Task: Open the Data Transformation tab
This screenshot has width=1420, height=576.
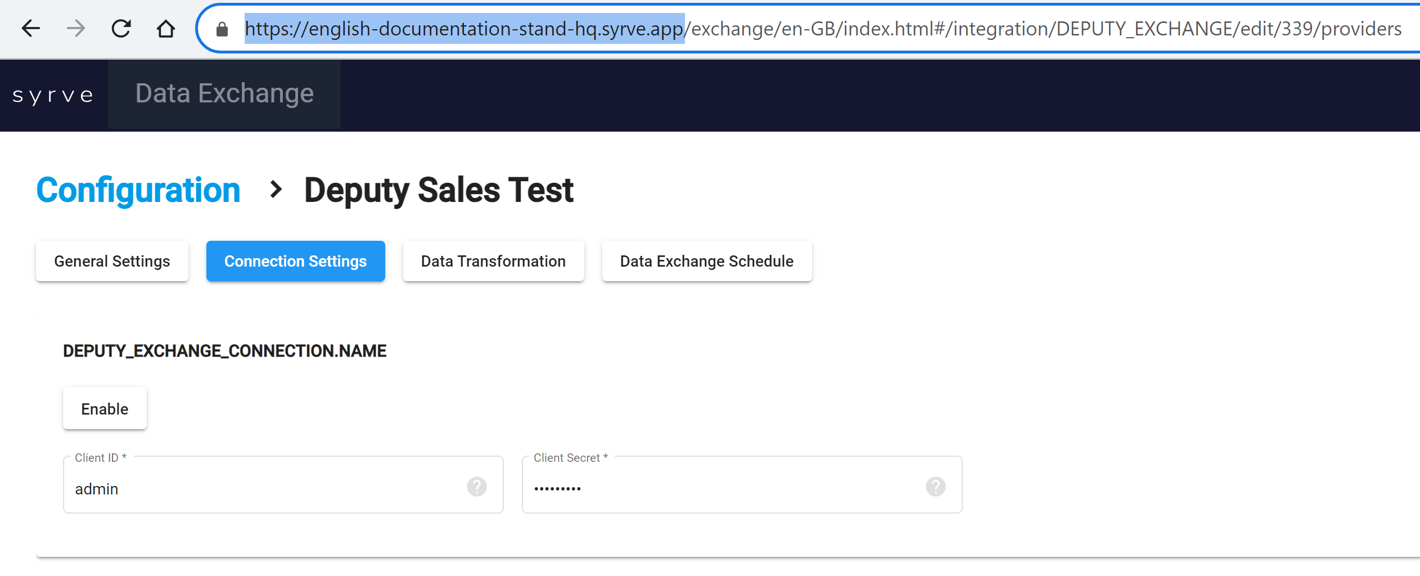Action: coord(493,262)
